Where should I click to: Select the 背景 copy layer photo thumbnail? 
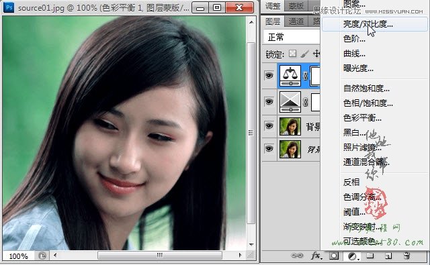[x=290, y=126]
